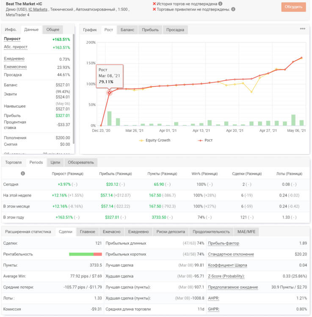The width and height of the screenshot is (312, 317).
Task: Click the info icon in Periods table header
Action: pyautogui.click(x=23, y=173)
